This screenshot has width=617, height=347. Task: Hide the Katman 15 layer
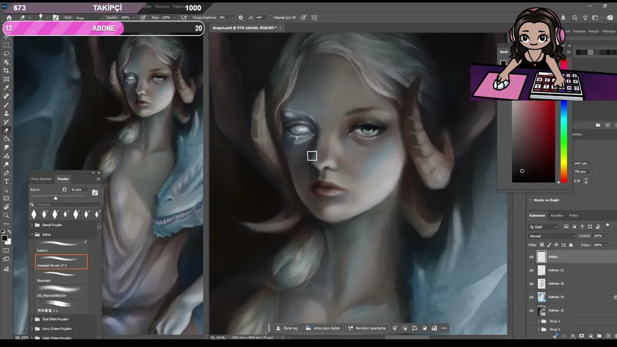[x=532, y=310]
